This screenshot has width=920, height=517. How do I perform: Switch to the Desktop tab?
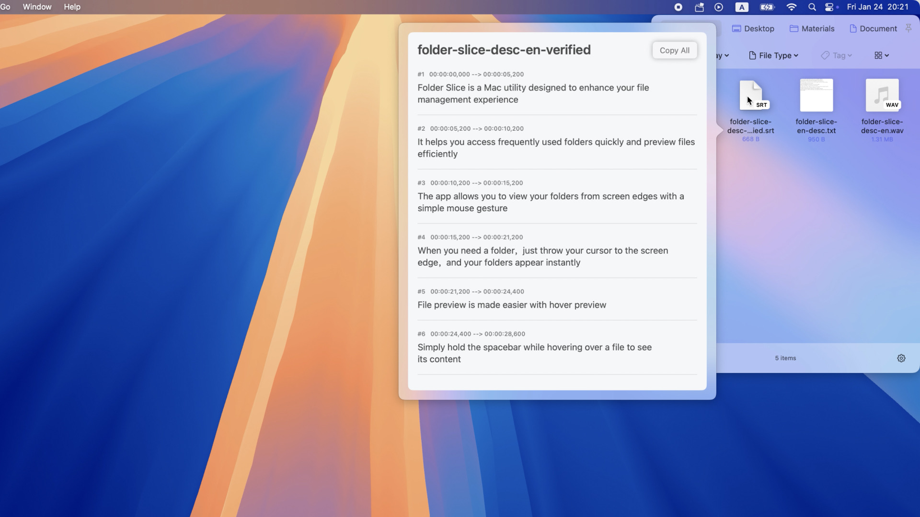pyautogui.click(x=753, y=28)
